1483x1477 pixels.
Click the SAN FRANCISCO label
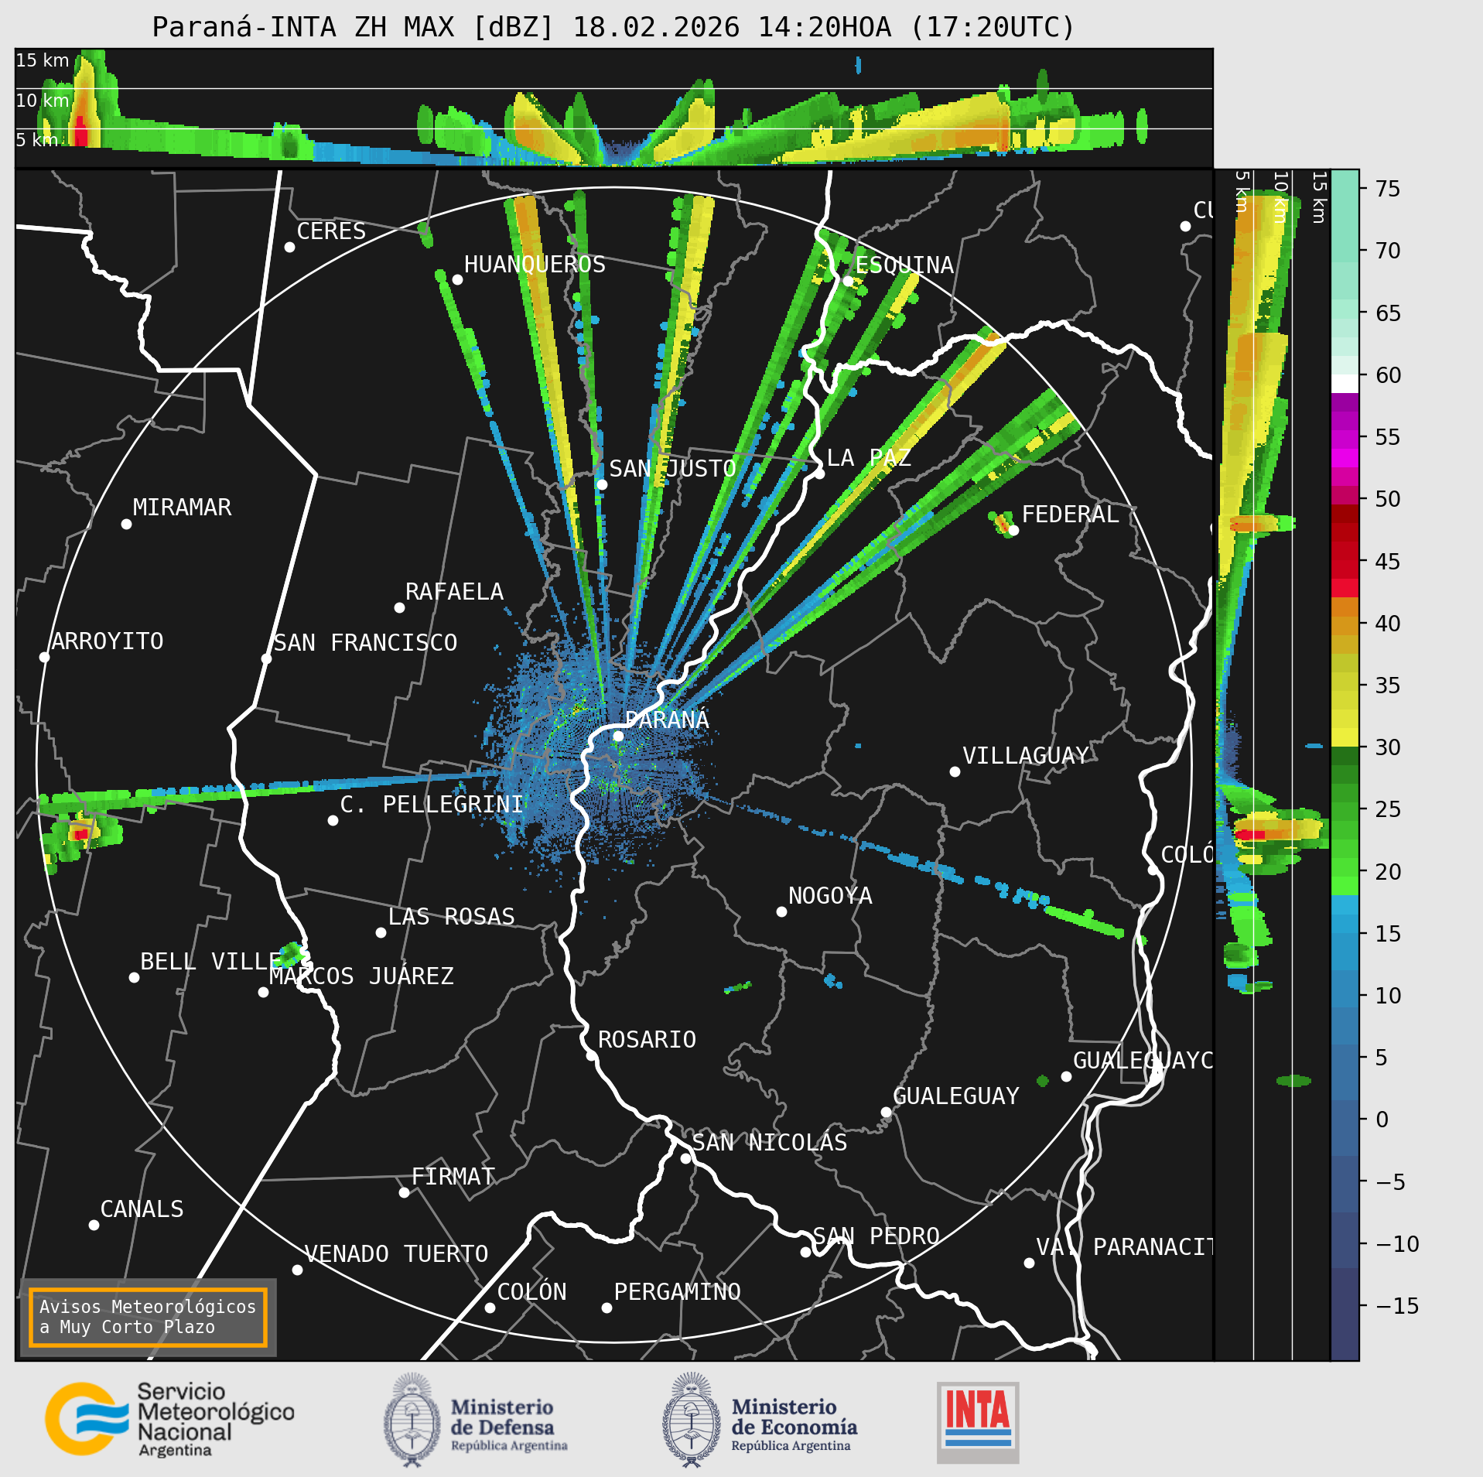tap(365, 642)
